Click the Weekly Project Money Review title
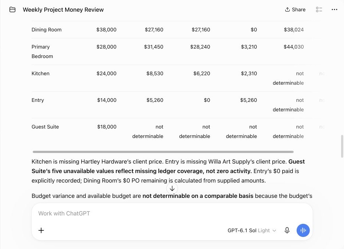This screenshot has height=249, width=344. (63, 9)
